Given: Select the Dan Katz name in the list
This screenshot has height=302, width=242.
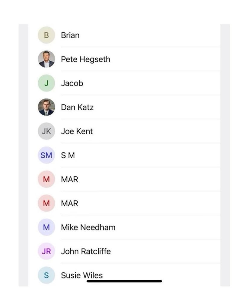Looking at the screenshot, I should pyautogui.click(x=77, y=107).
